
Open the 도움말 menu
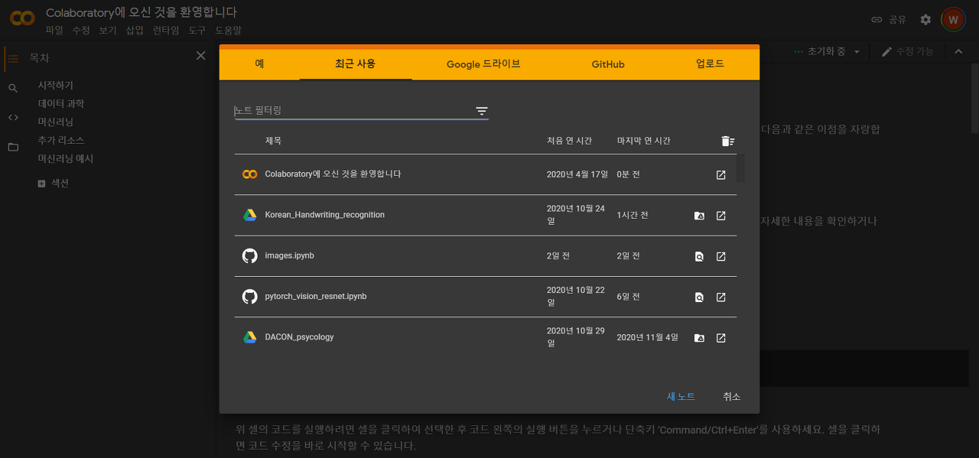(x=228, y=31)
